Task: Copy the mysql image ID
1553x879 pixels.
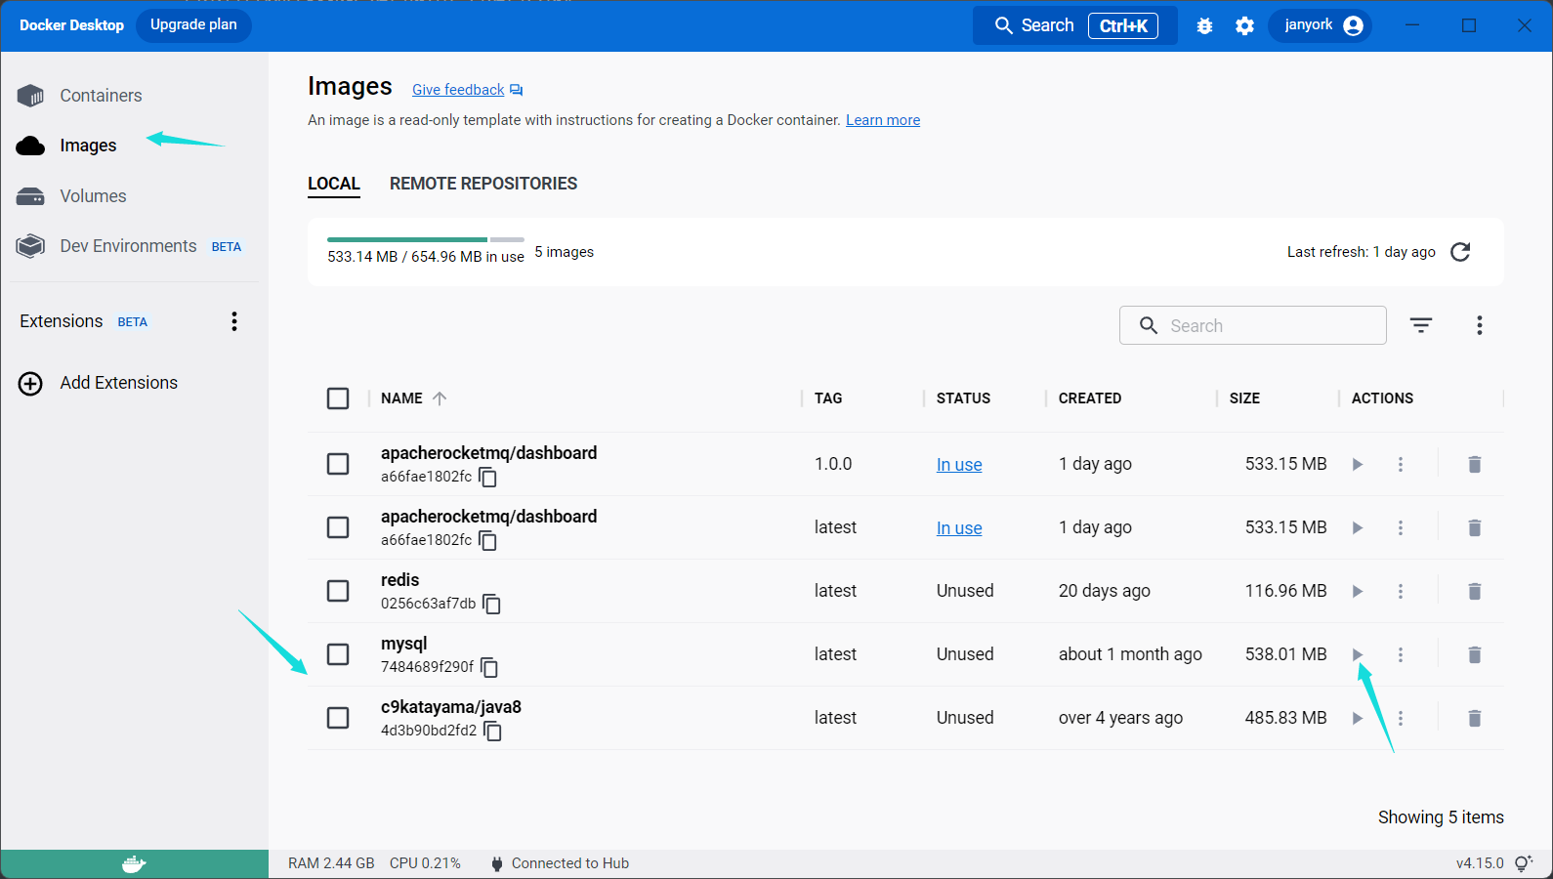Action: [490, 668]
